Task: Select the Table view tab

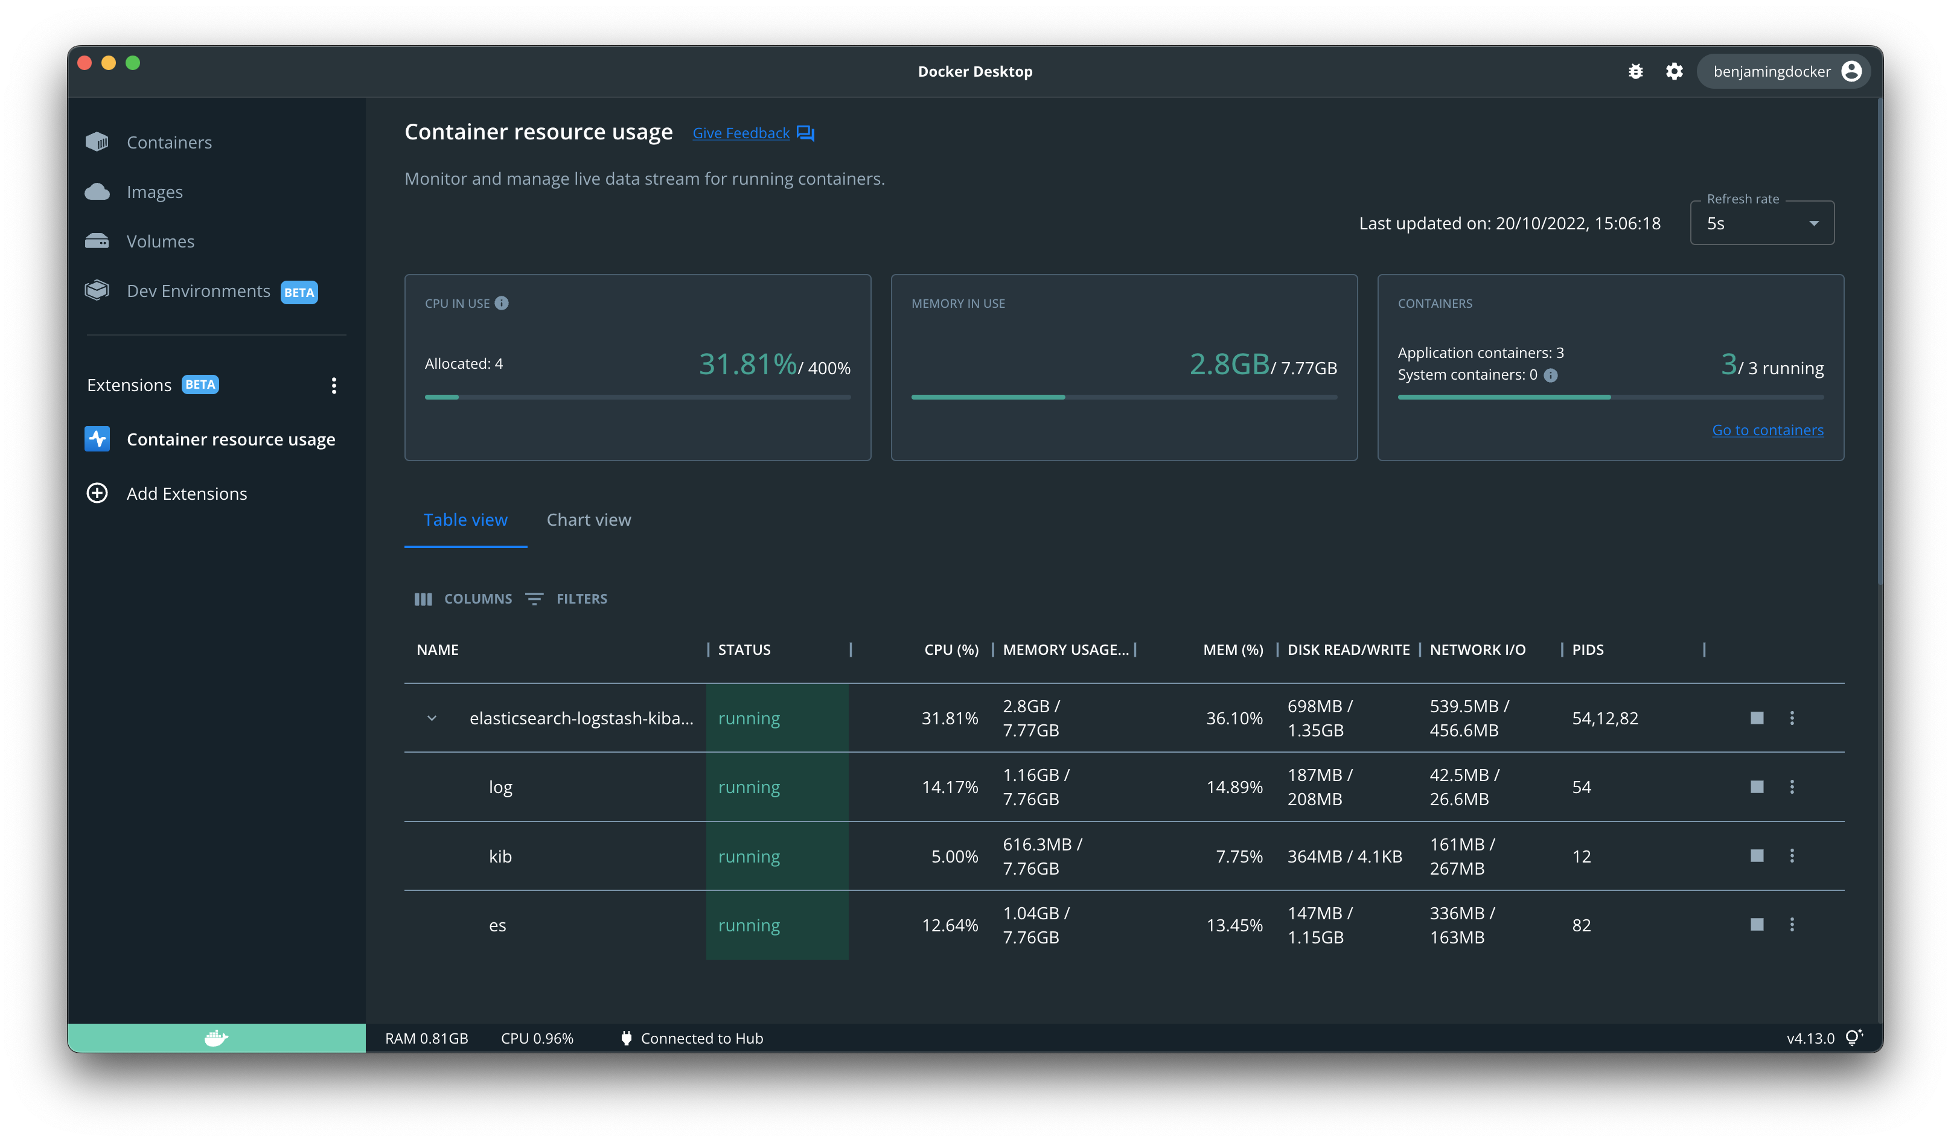Action: coord(465,520)
